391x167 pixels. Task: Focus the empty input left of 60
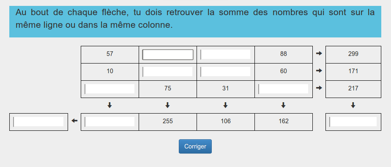[225, 72]
